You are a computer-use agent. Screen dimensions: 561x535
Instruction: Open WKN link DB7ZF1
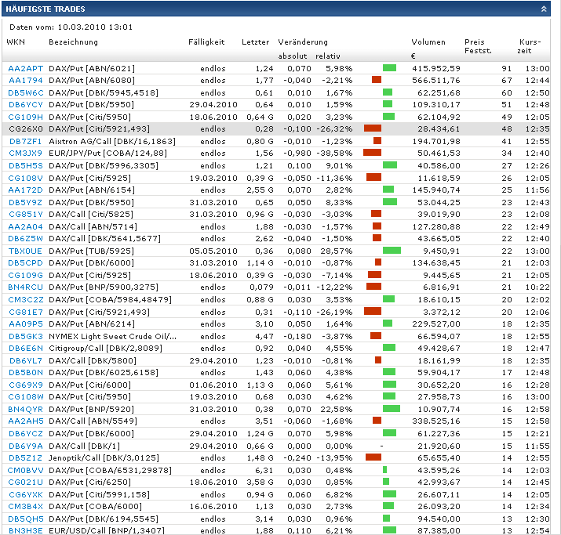tap(25, 142)
